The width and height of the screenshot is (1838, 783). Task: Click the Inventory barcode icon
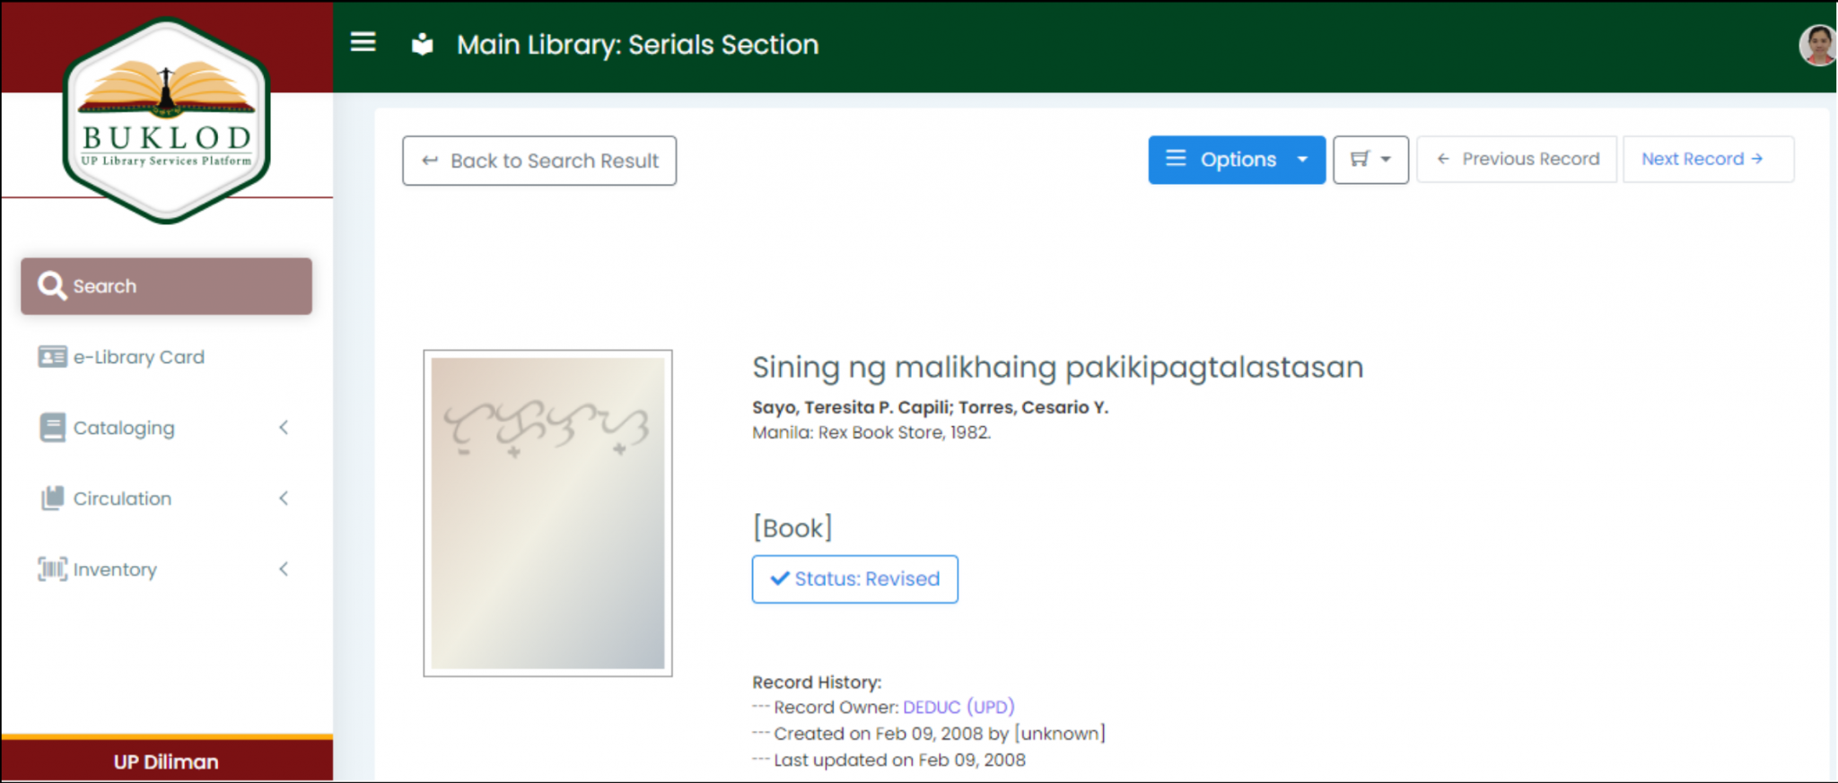click(52, 570)
